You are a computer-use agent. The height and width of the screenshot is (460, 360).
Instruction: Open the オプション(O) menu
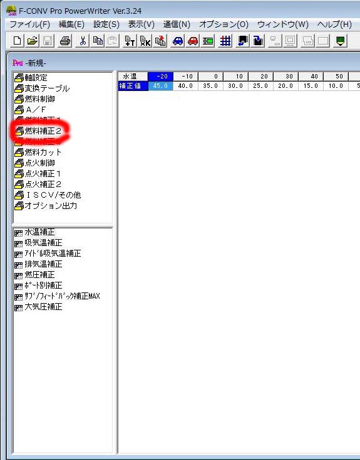[224, 24]
